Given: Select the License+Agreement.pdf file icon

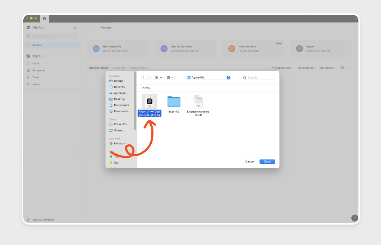Looking at the screenshot, I should tap(198, 102).
